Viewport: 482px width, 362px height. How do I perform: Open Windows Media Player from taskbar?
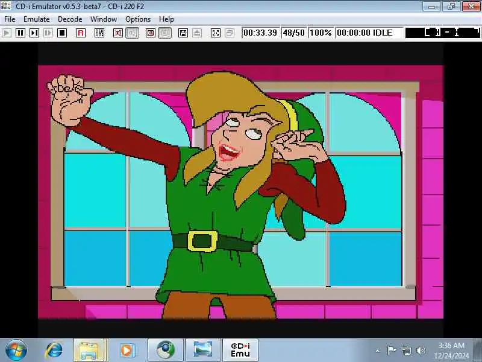[x=127, y=351]
